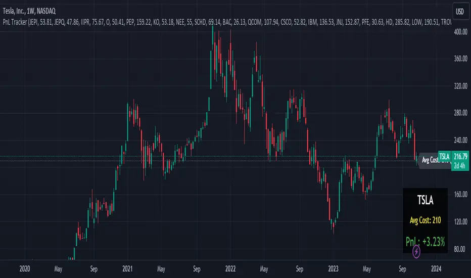Click the 2022 time axis label
Screen dimensions: 471x278
[x=230, y=269]
